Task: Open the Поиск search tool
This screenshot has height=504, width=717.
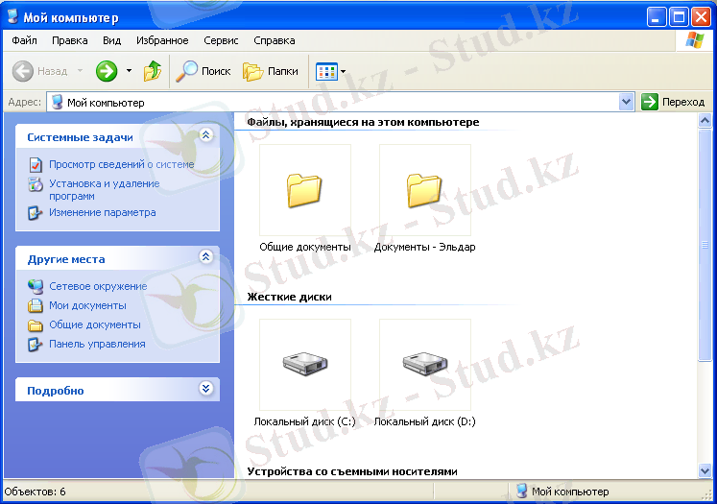Action: click(203, 71)
